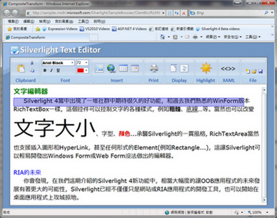The height and width of the screenshot is (218, 277).
Task: Click the Cut scissors icon
Action: tap(32, 63)
